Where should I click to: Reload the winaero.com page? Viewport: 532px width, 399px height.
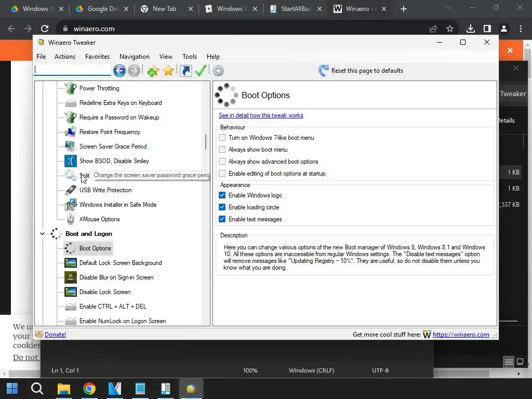click(45, 29)
